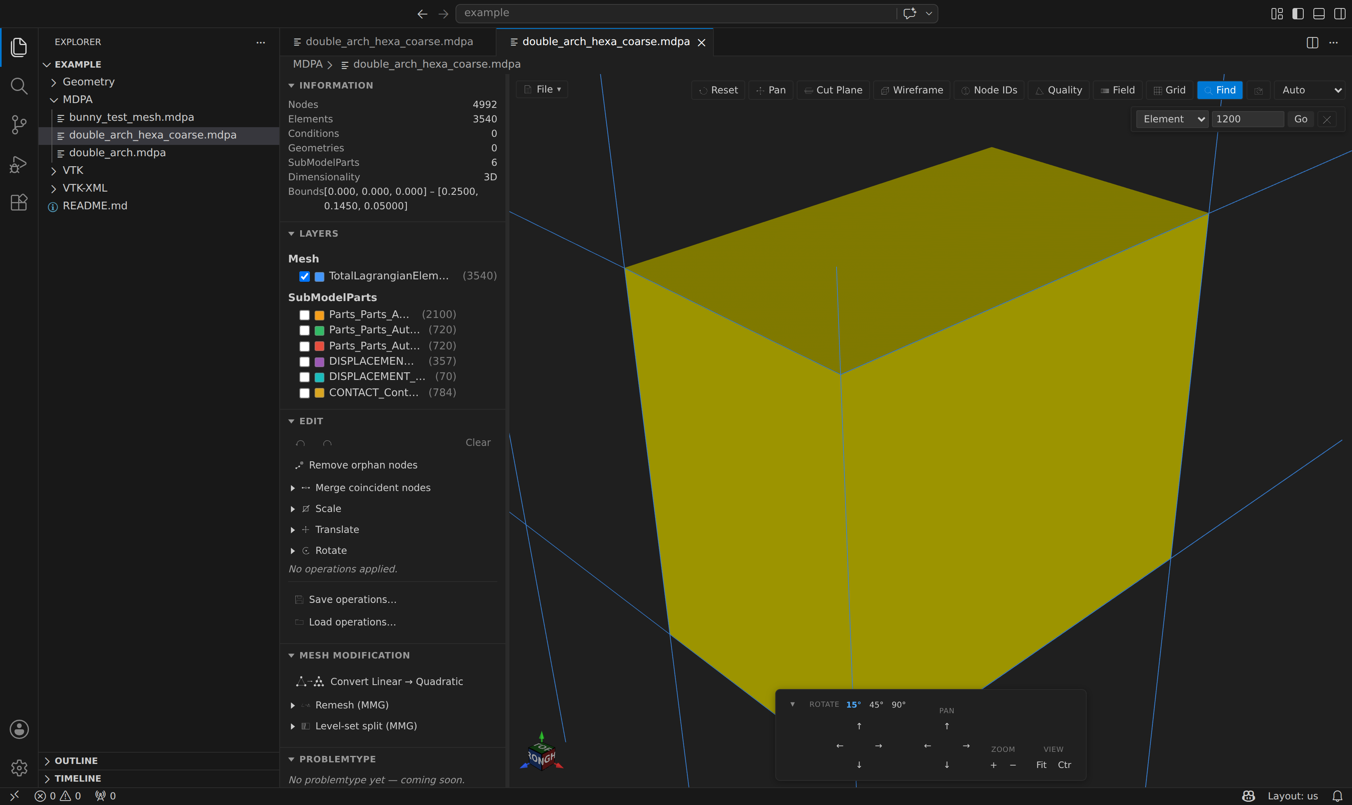Open the Search view icon
1352x805 pixels.
pos(19,86)
